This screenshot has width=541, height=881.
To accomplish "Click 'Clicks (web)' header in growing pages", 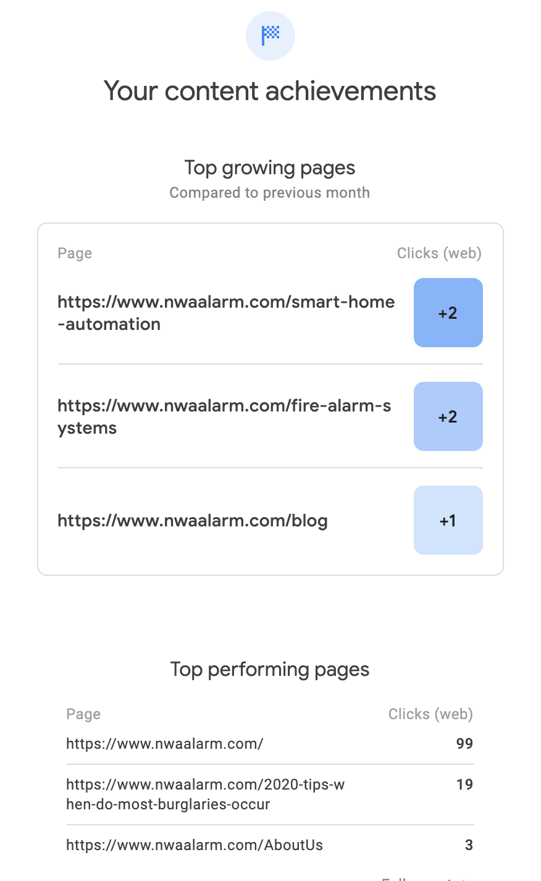I will pyautogui.click(x=439, y=253).
